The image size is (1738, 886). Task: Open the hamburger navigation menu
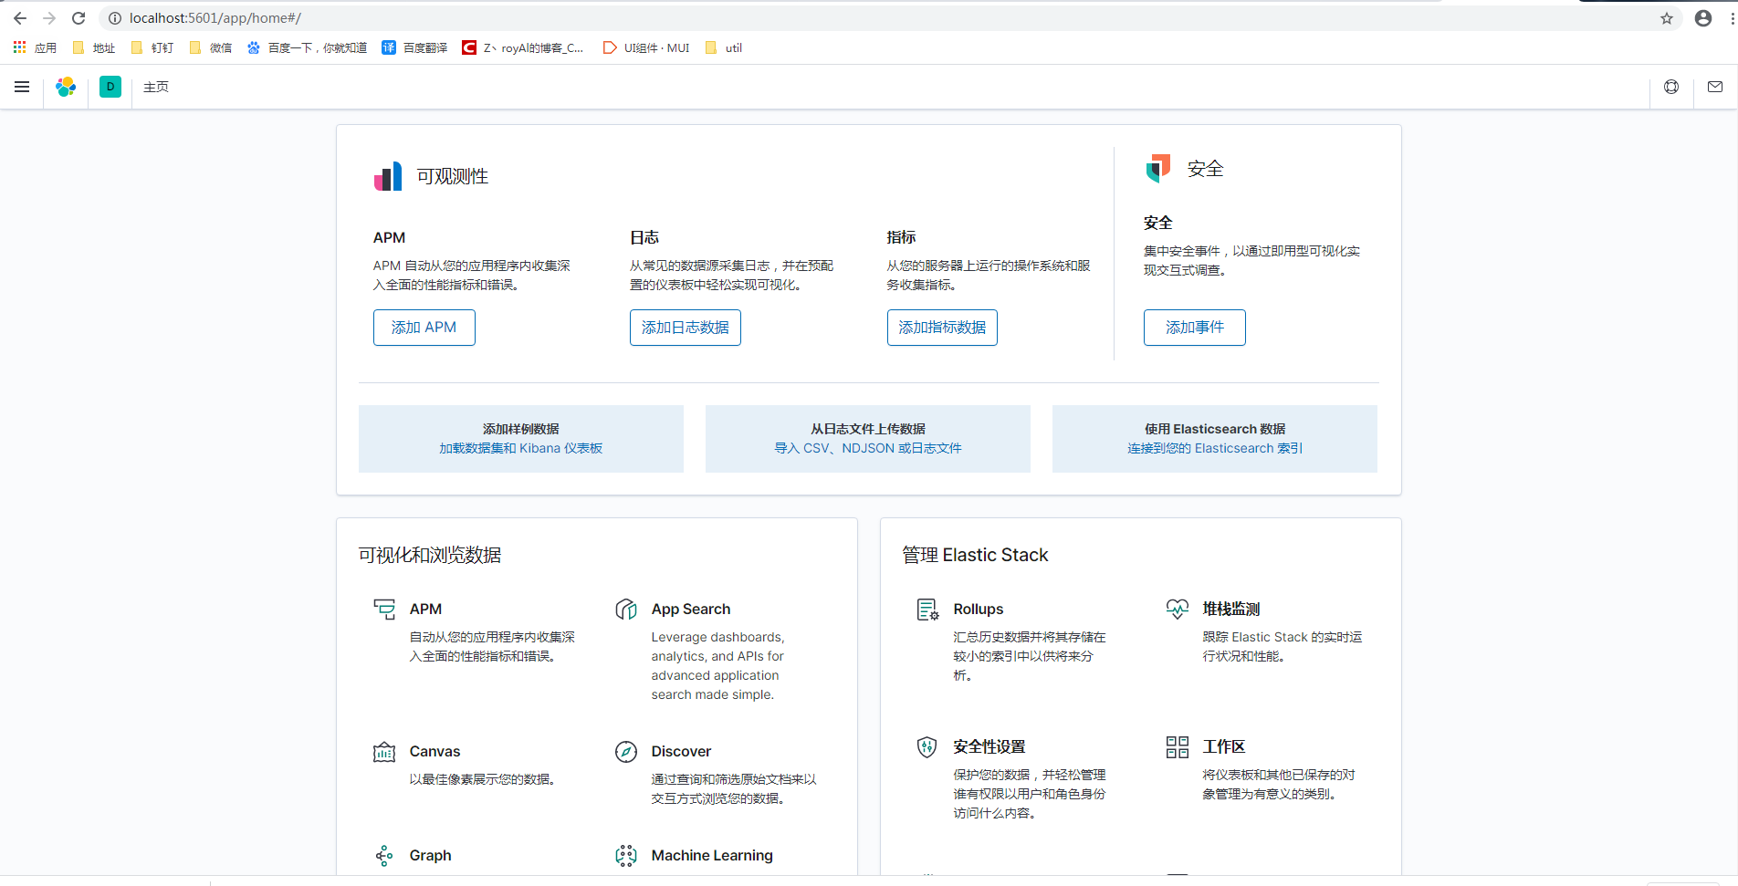(x=22, y=87)
